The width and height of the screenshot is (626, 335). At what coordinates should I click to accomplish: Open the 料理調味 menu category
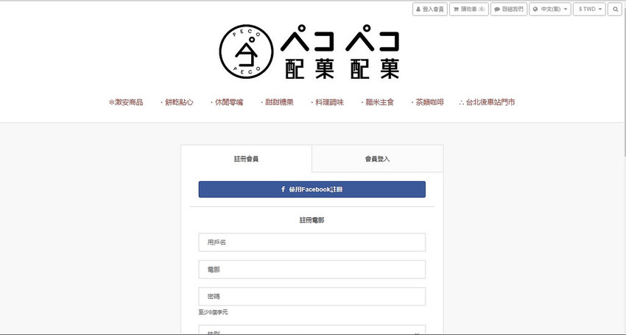328,102
